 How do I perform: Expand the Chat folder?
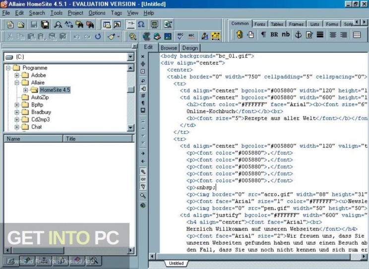17,127
